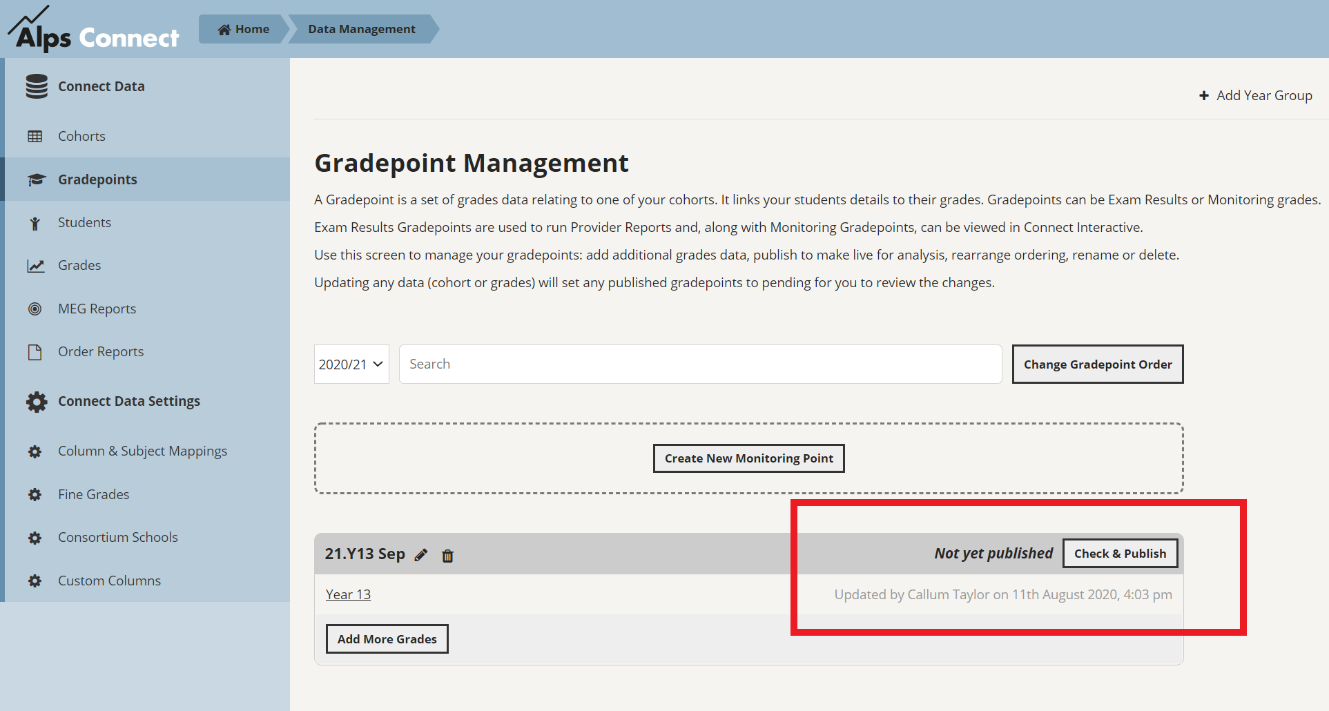
Task: Open the Year 13 link
Action: pos(348,594)
